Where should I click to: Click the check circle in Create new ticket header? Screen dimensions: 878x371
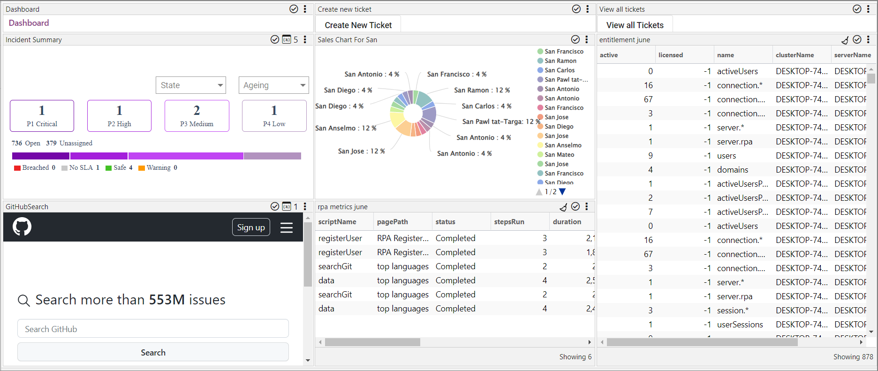click(576, 9)
